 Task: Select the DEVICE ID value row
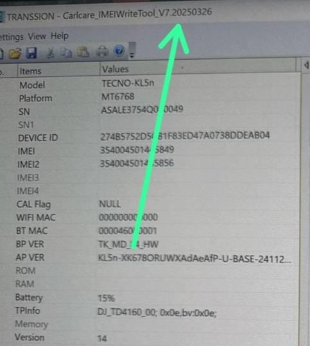point(150,137)
